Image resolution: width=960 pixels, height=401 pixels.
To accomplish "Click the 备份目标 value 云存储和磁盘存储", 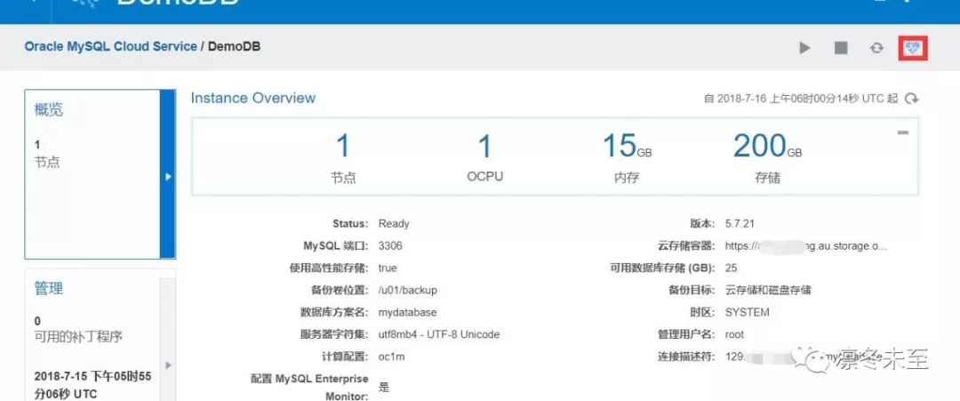I will pos(768,290).
